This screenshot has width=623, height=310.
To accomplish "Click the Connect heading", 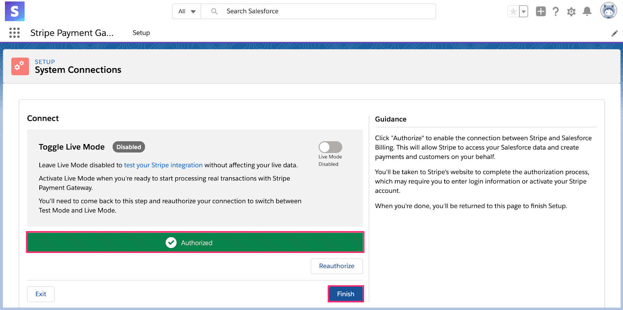I will tap(43, 118).
